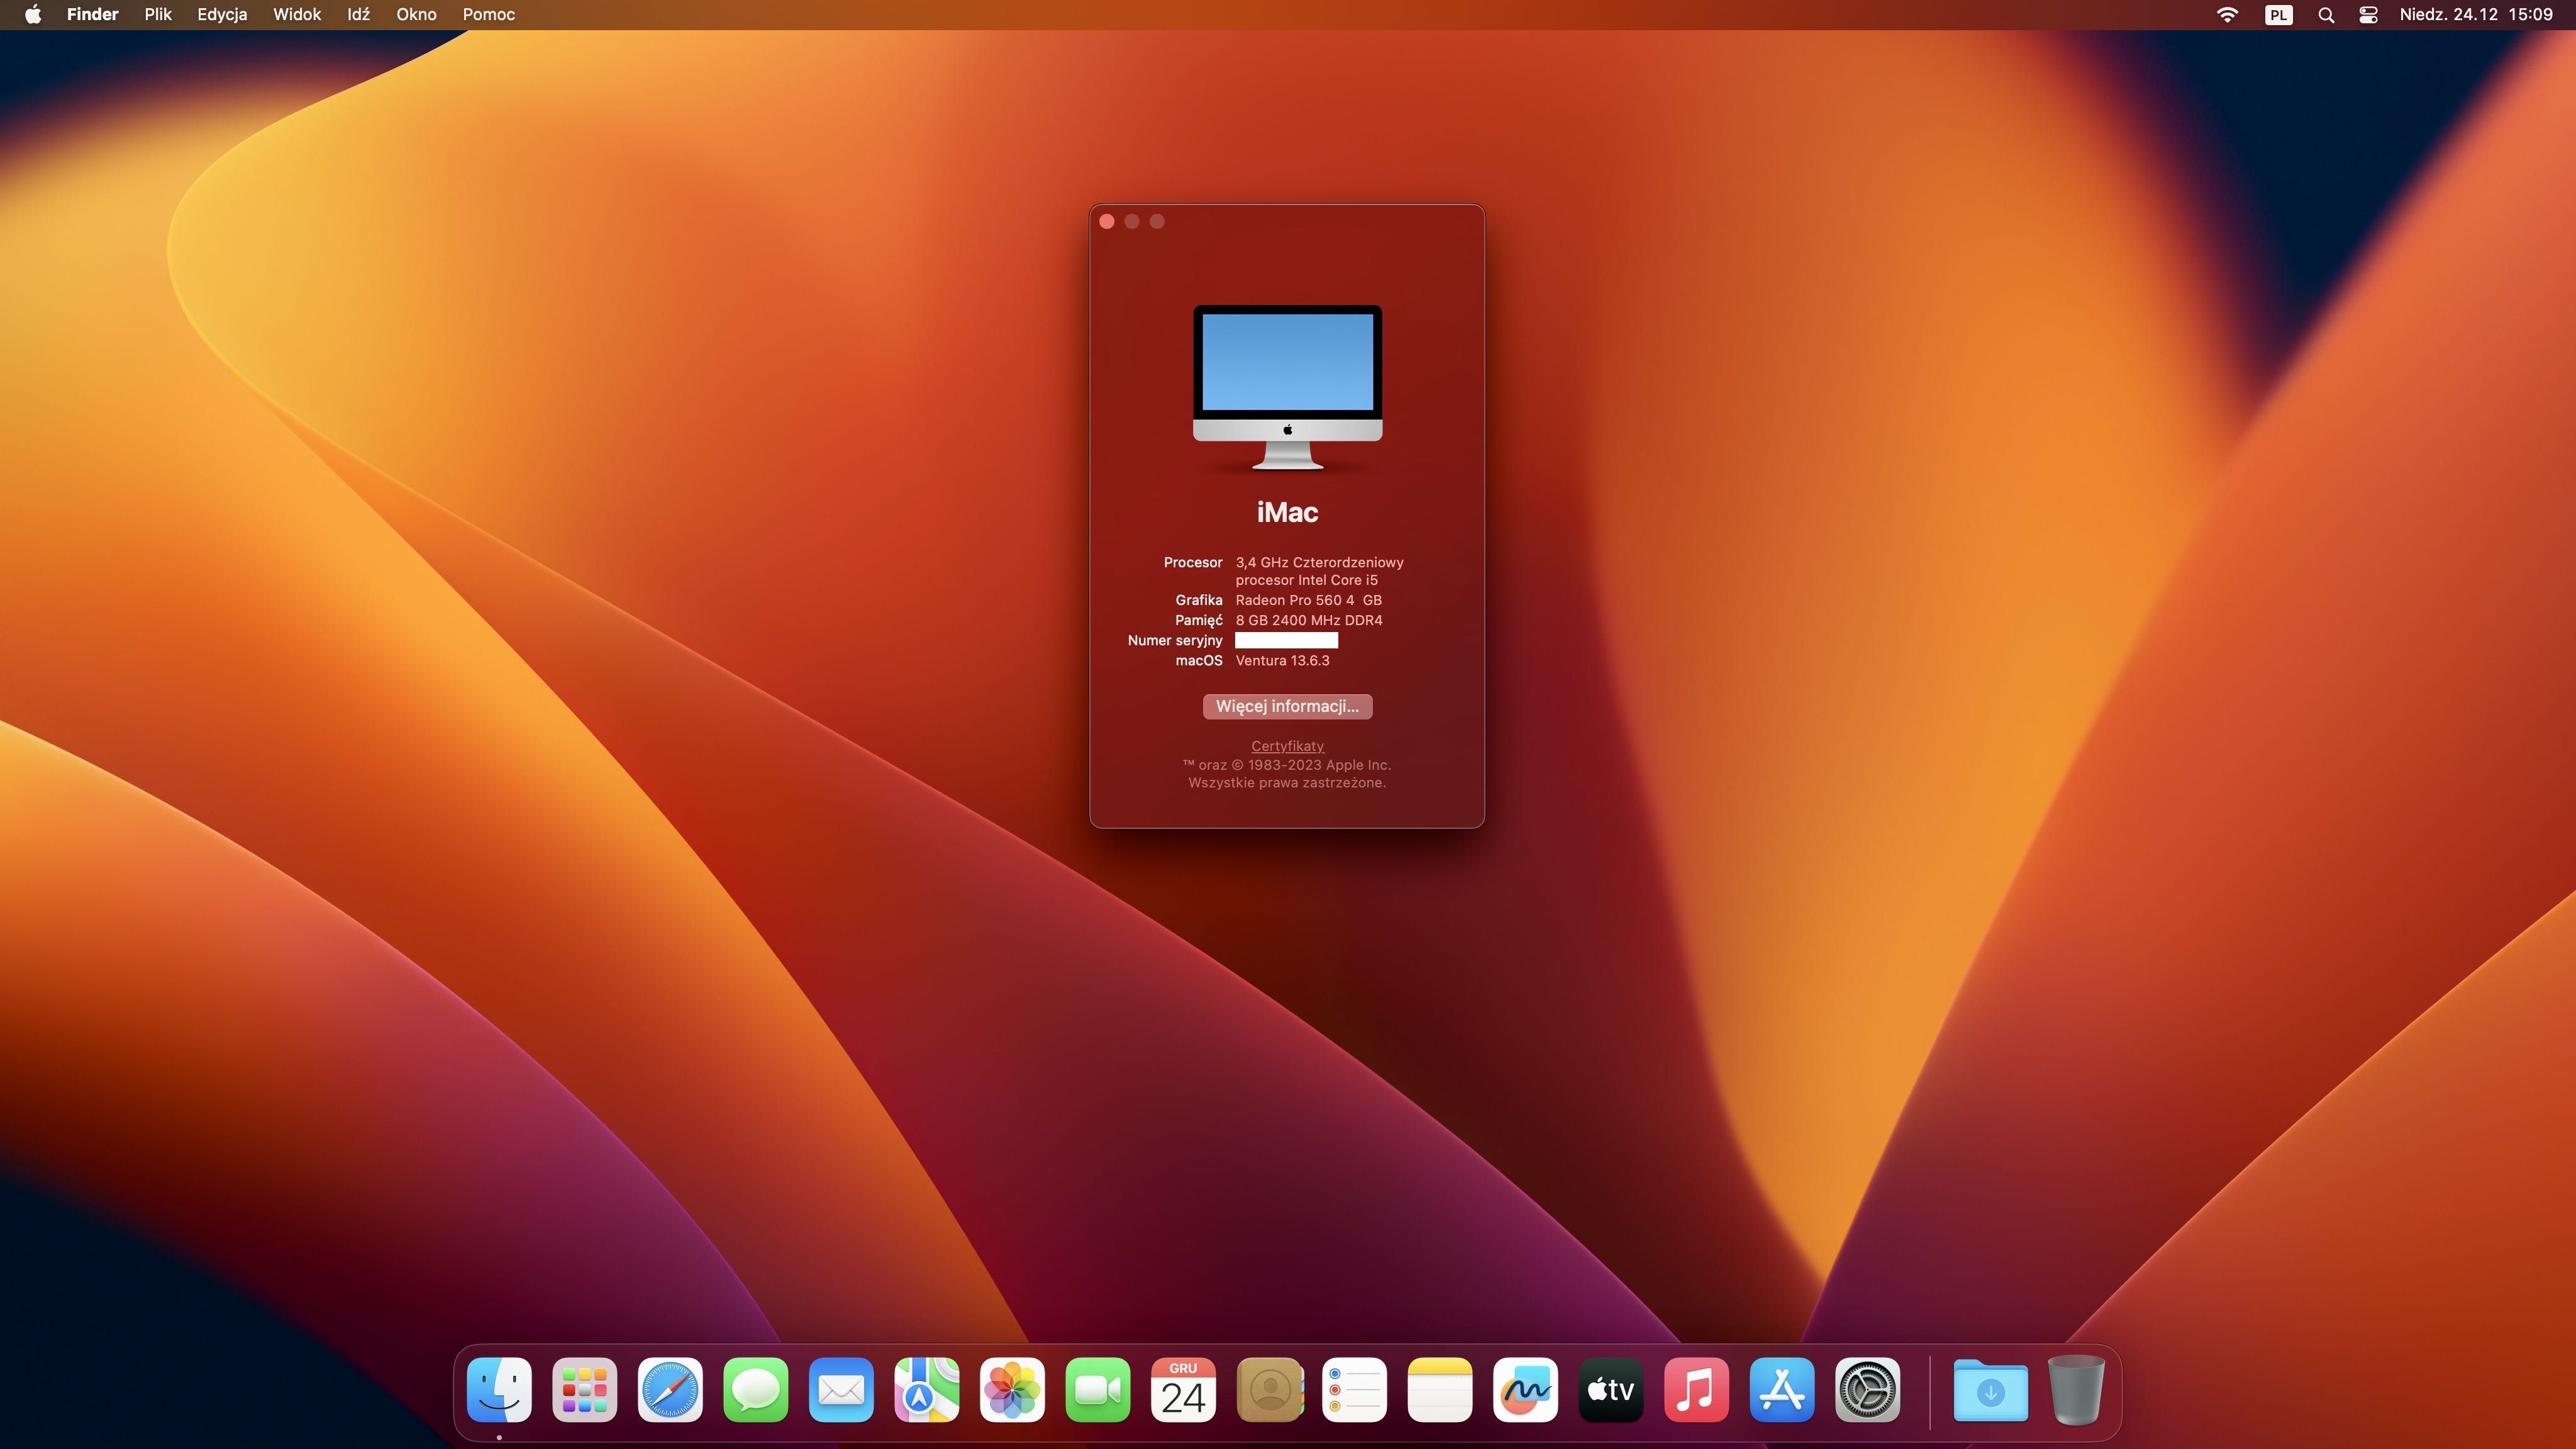
Task: Open the Trash in the Dock
Action: point(2076,1389)
